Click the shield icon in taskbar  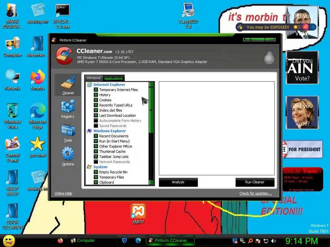click(x=124, y=241)
